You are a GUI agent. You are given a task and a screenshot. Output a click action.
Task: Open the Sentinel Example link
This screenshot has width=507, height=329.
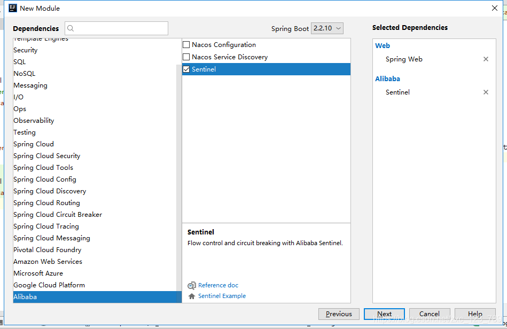(222, 296)
